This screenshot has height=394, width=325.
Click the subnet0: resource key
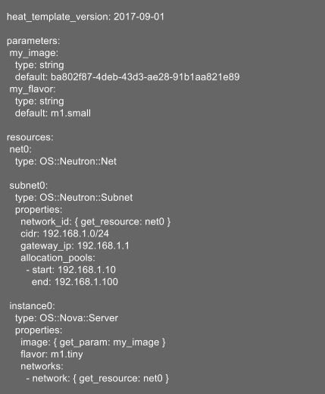[29, 186]
